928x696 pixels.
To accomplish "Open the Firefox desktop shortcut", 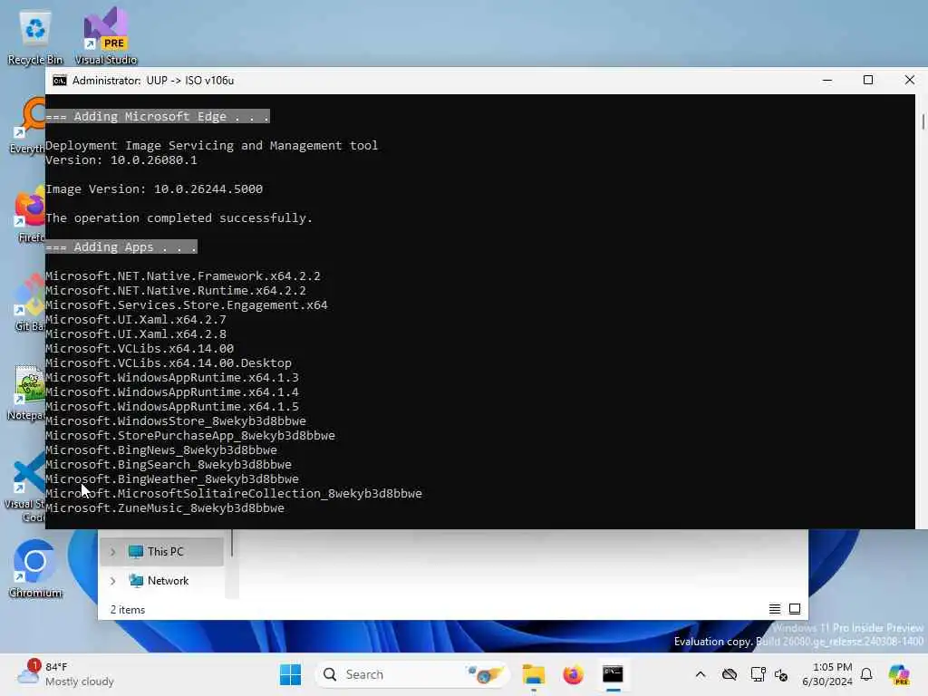I will click(x=28, y=216).
